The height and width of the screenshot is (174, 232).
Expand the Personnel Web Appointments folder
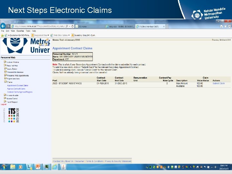5,75
